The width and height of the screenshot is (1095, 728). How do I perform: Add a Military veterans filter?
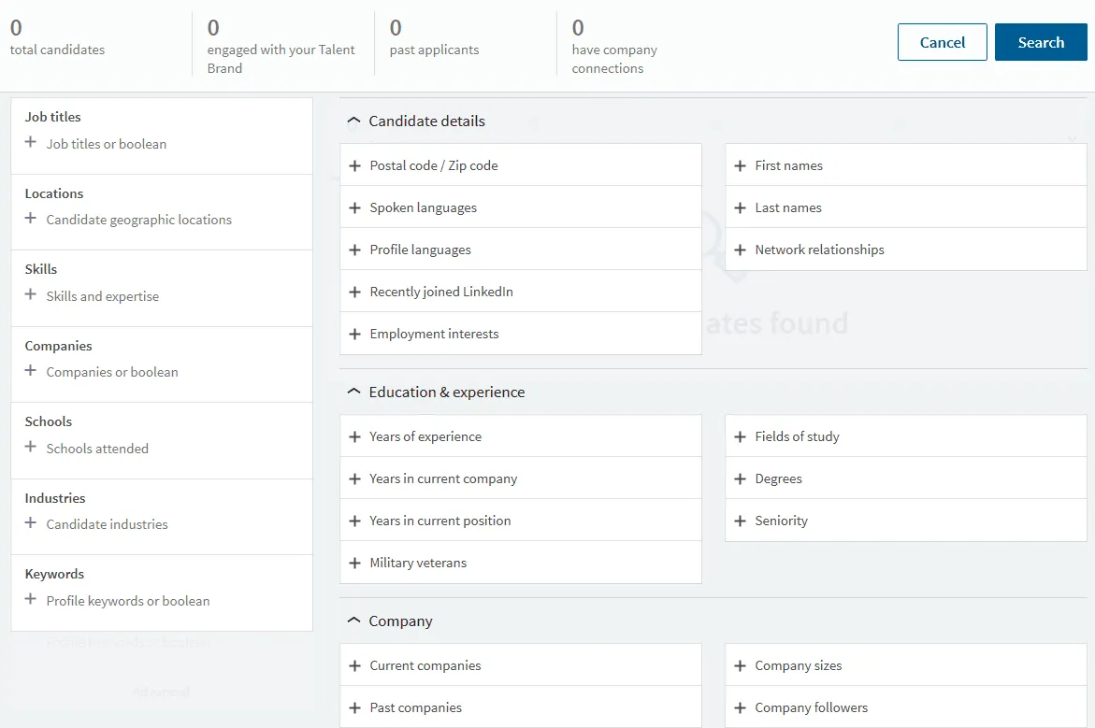(x=417, y=563)
